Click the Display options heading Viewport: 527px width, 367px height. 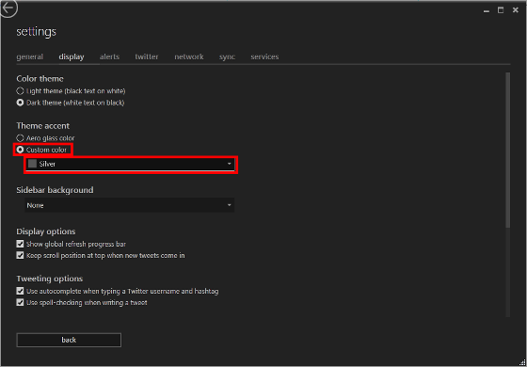click(46, 231)
